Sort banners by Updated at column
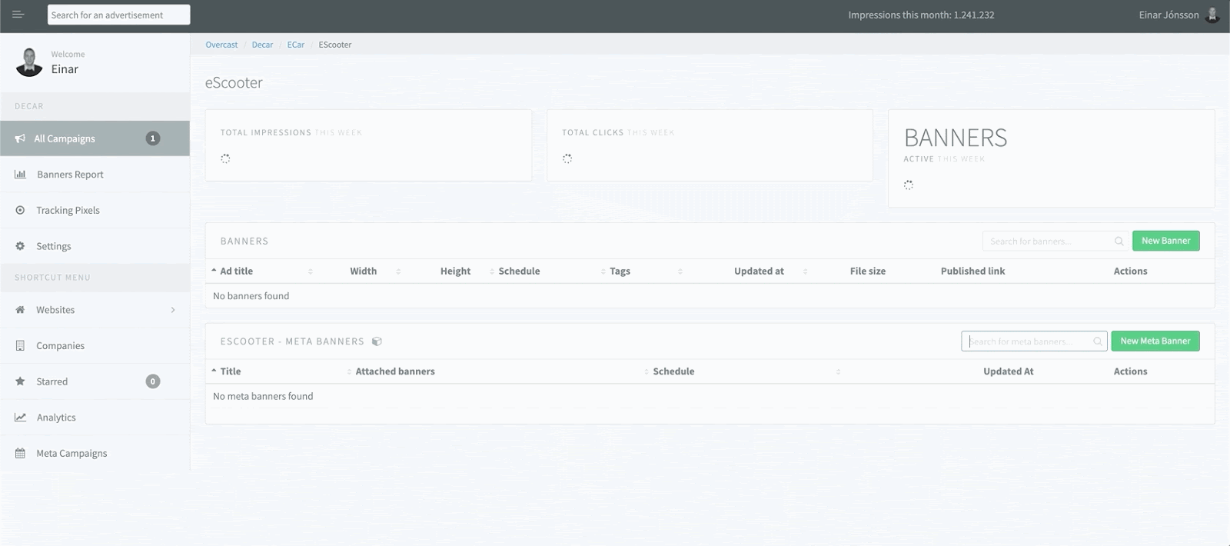1230x546 pixels. [759, 271]
